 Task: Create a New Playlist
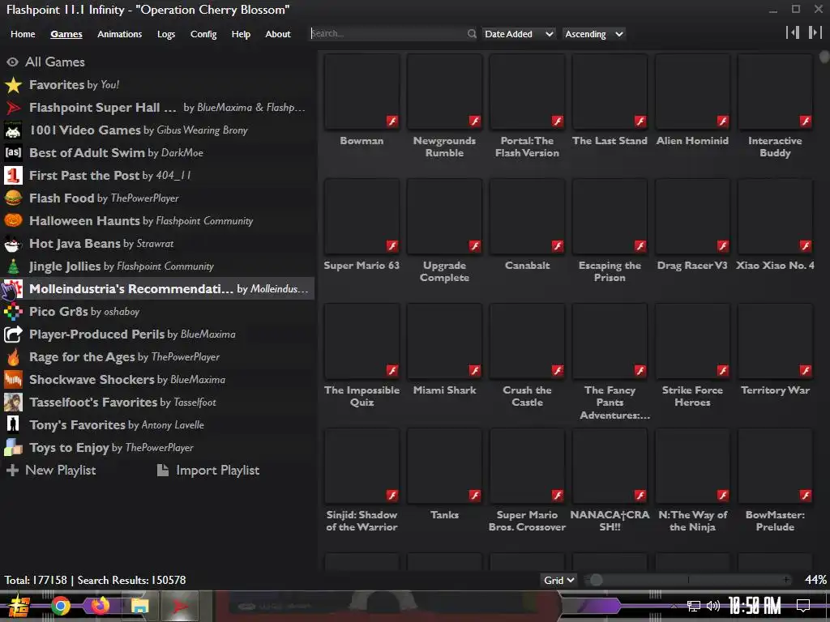point(51,471)
